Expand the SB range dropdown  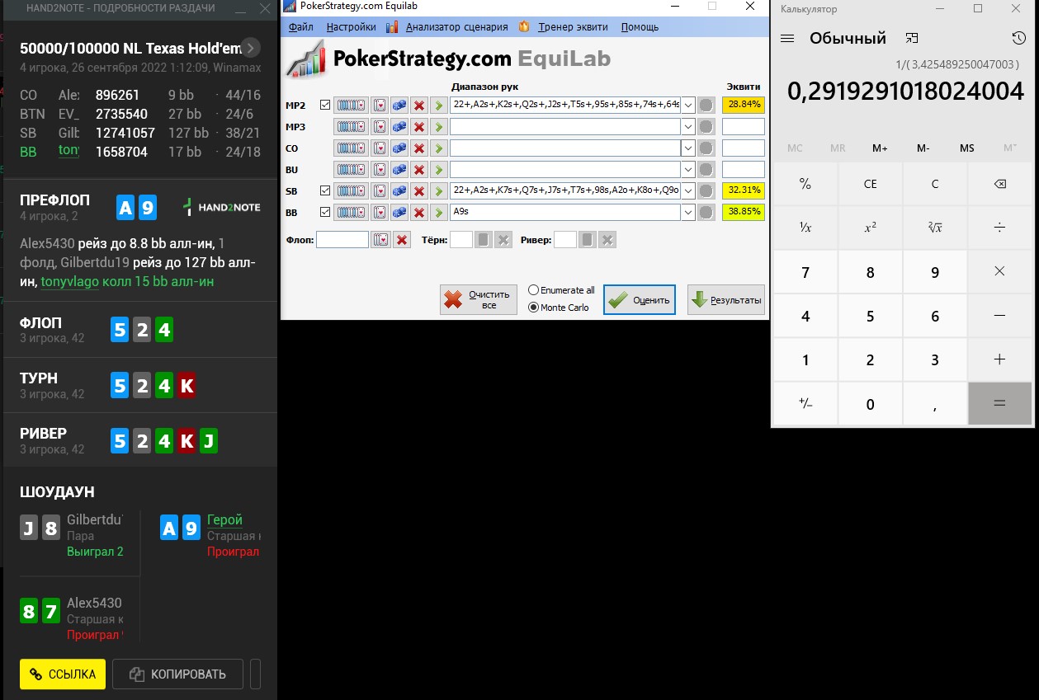click(x=687, y=191)
